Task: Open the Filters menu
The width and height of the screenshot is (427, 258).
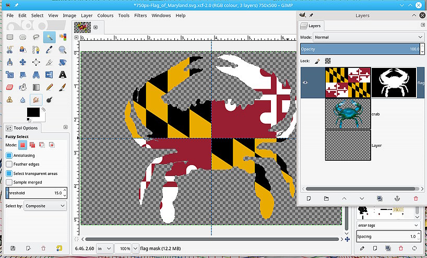Action: [140, 16]
